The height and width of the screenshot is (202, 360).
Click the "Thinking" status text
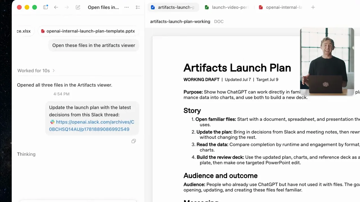(26, 154)
